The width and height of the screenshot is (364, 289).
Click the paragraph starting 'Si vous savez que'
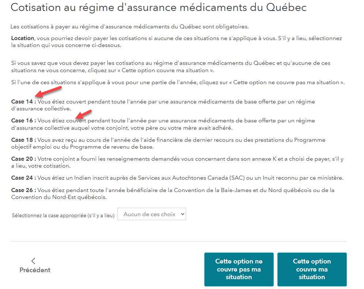(x=171, y=67)
